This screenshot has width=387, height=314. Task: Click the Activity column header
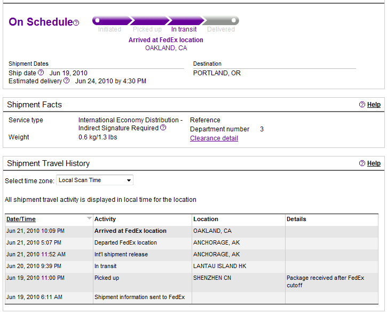105,219
